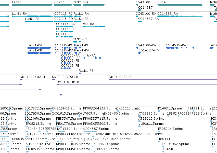
Task: Select the Rack1-PB protein label
Action: click(x=86, y=71)
